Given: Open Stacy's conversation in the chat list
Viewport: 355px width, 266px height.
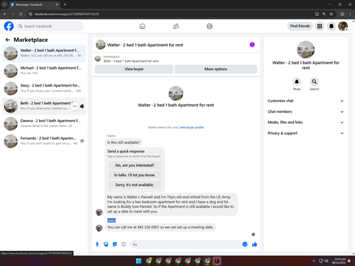Looking at the screenshot, I should click(44, 89).
